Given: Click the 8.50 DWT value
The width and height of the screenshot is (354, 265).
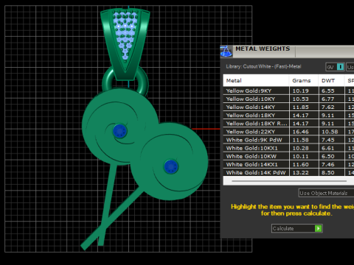Looking at the screenshot, I should click(328, 172).
